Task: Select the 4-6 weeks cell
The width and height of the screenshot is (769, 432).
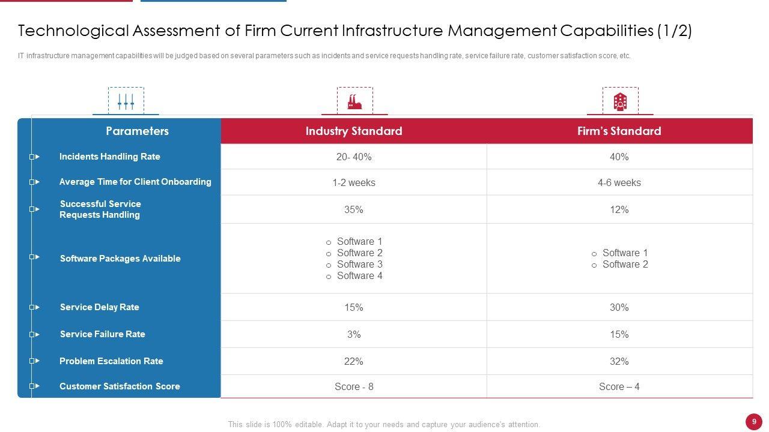Action: click(x=619, y=183)
